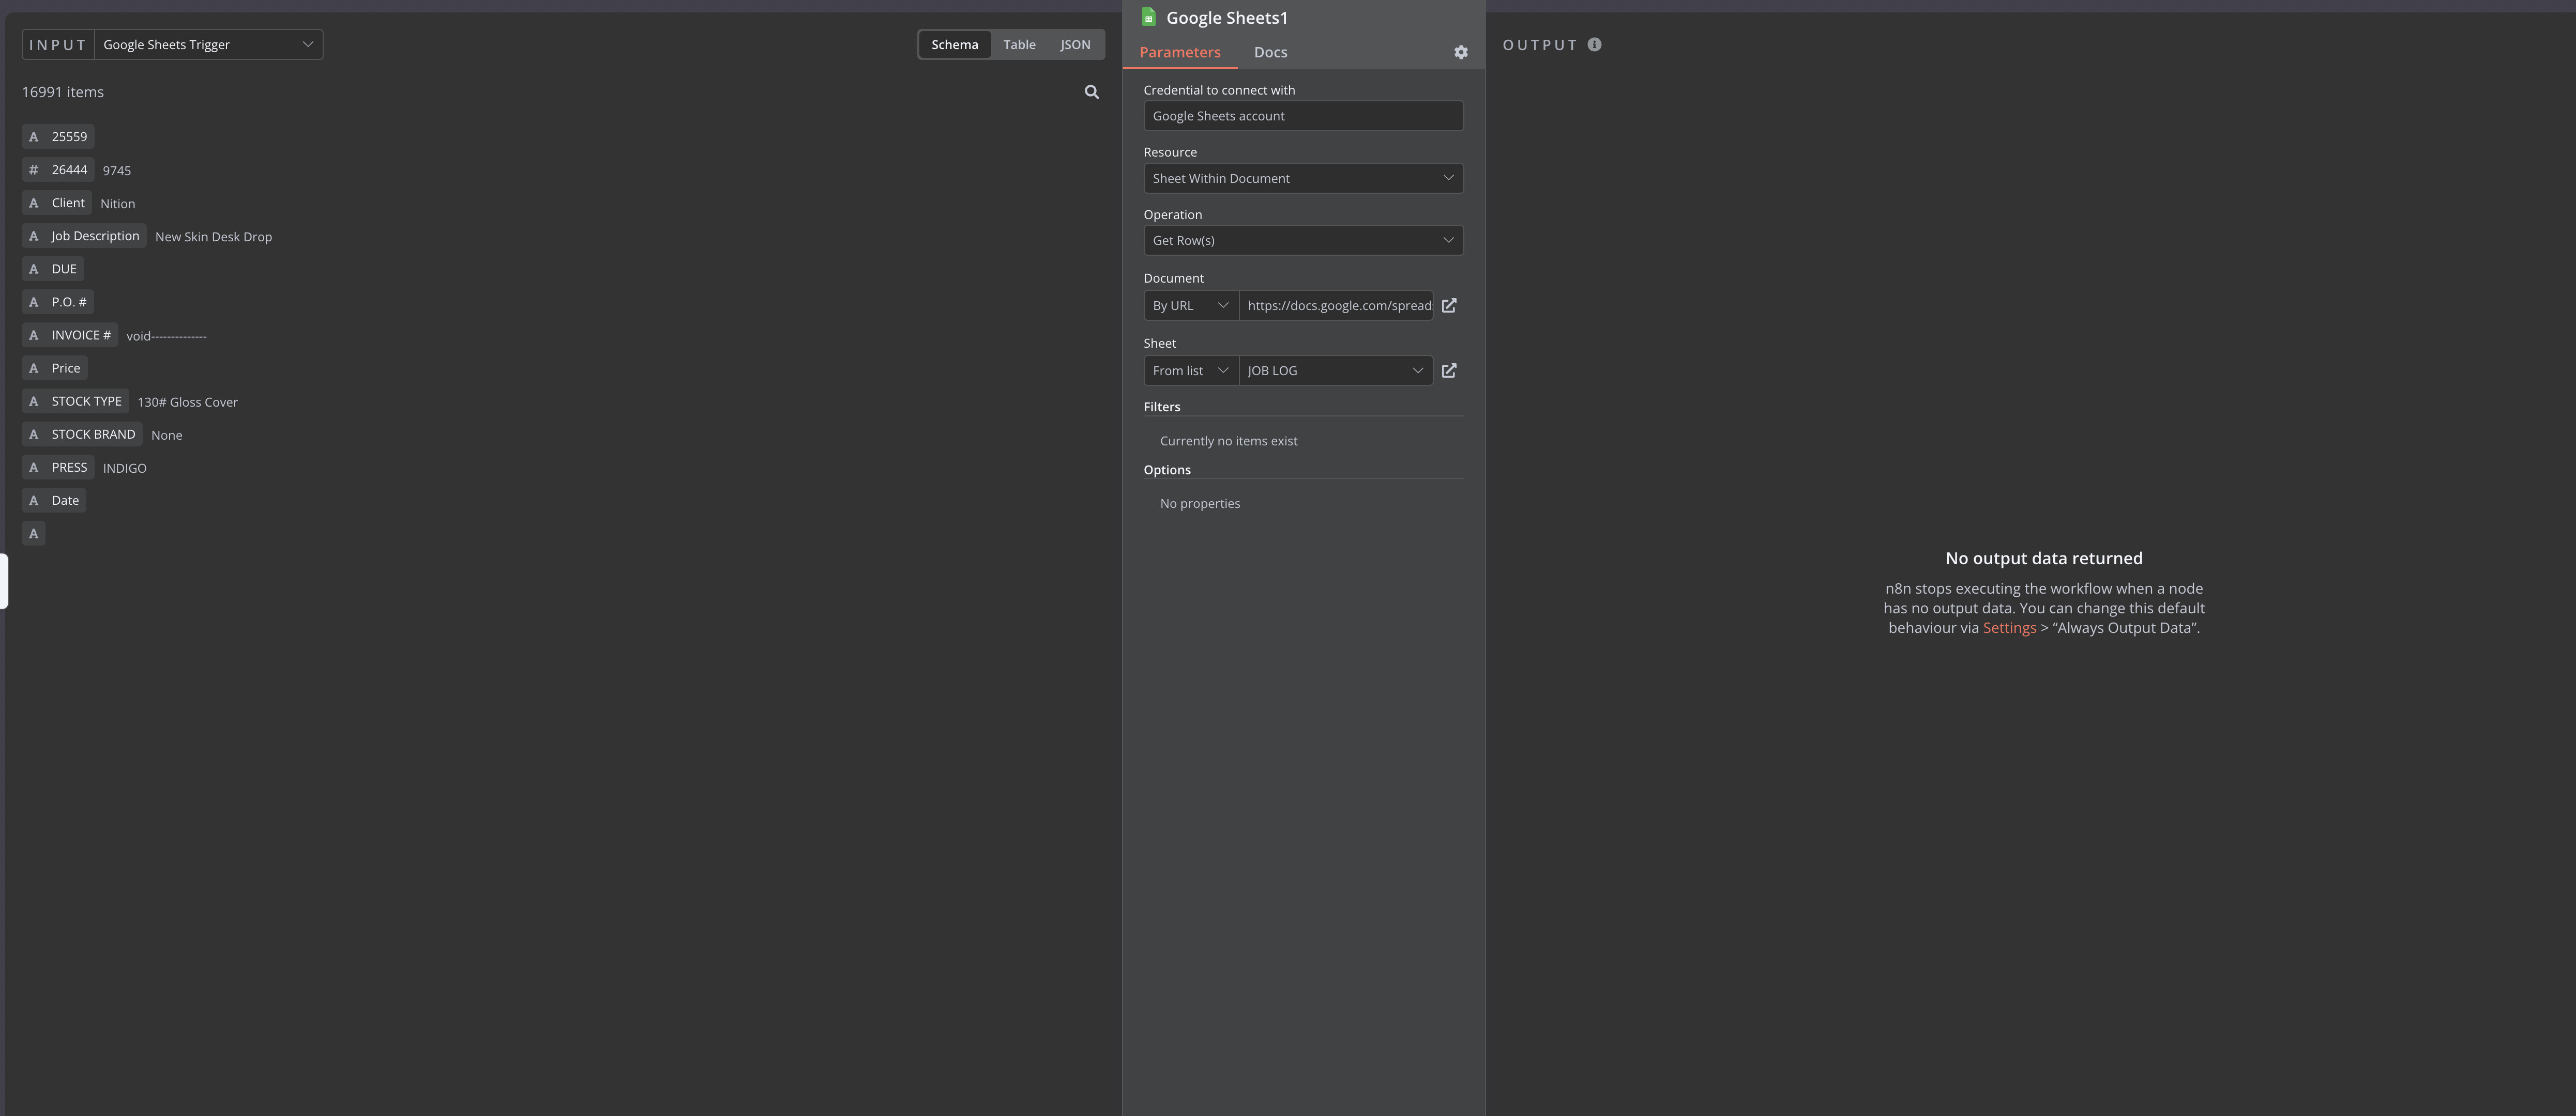Open document URL external link icon
This screenshot has width=2576, height=1116.
click(x=1449, y=306)
